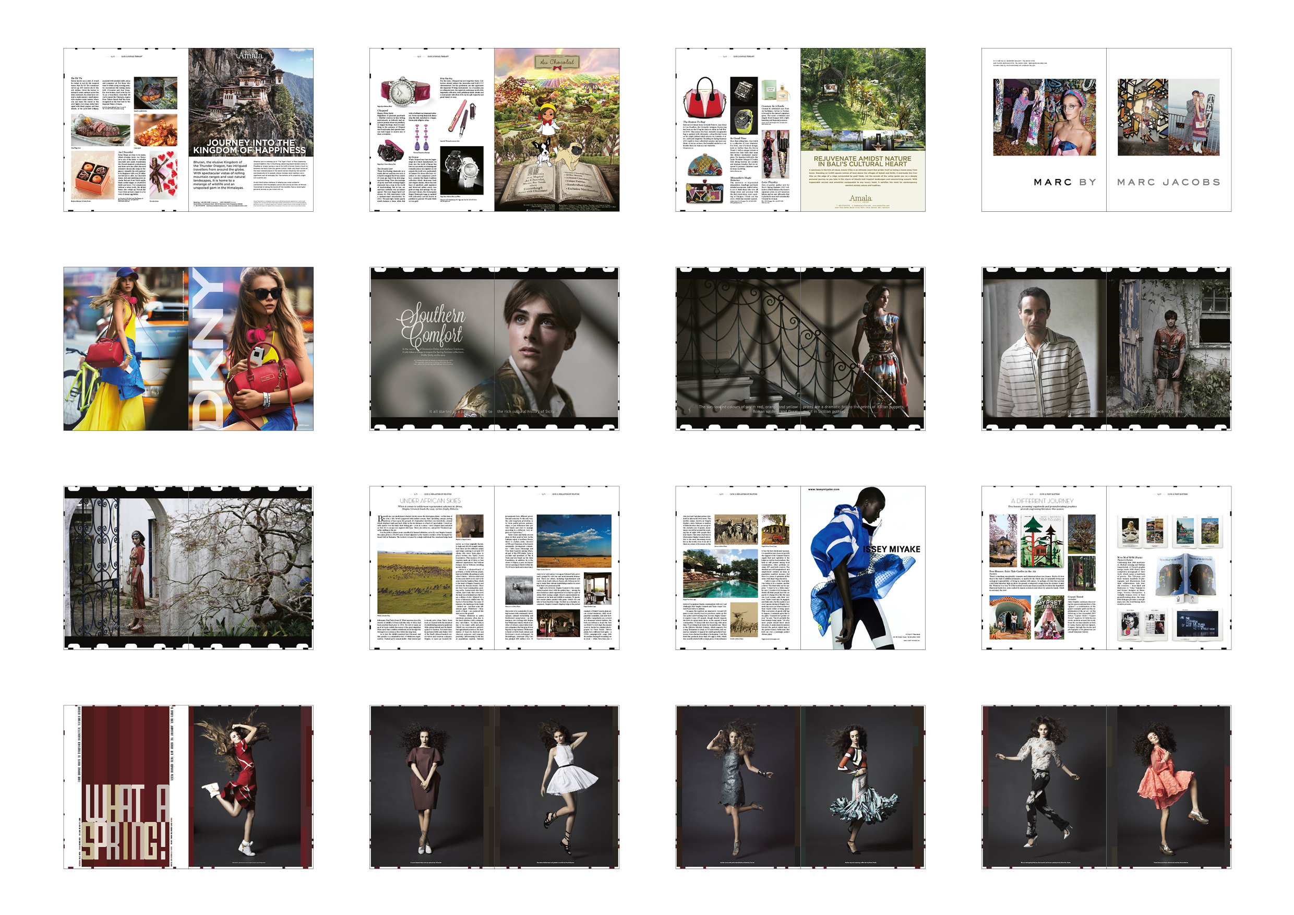The width and height of the screenshot is (1294, 915).
Task: Click www.isseymiyake.com web address
Action: (x=823, y=490)
